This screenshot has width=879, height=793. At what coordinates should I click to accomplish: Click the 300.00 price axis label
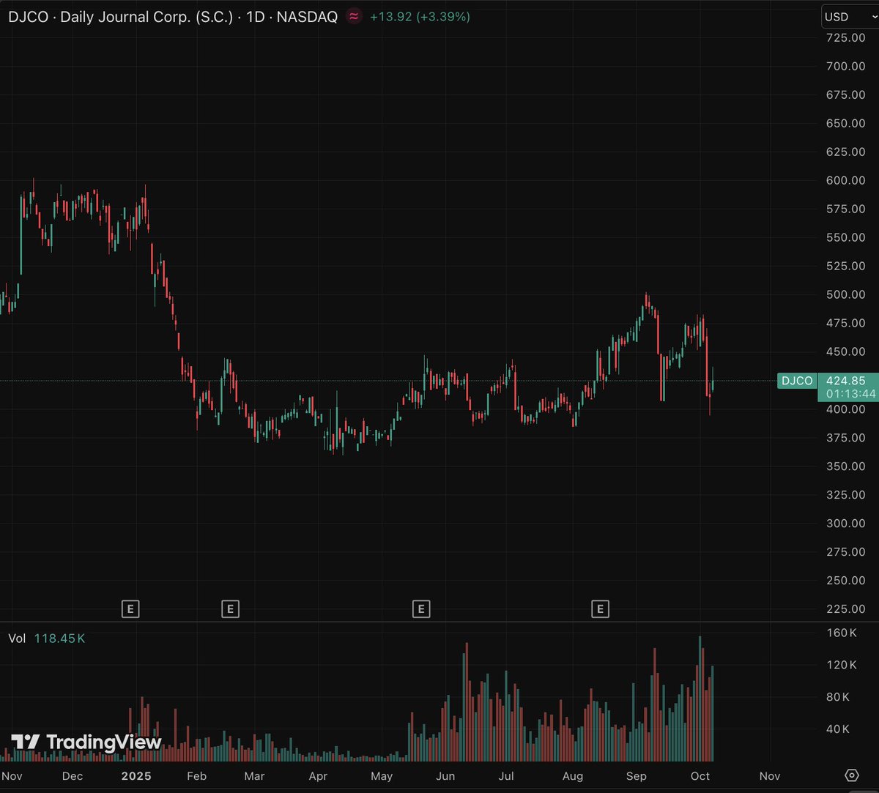click(845, 523)
